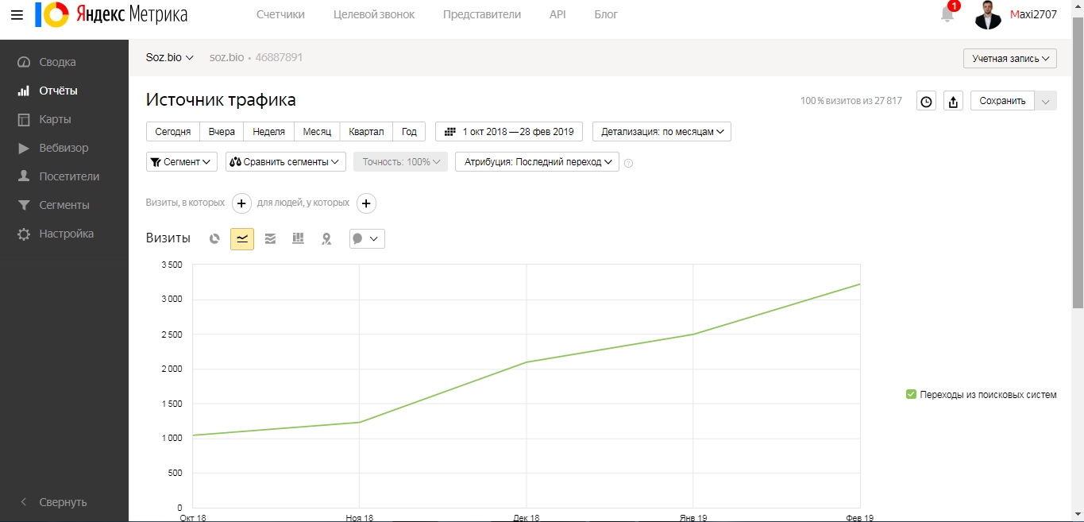Open Атрибуция: Последний переход dropdown
The width and height of the screenshot is (1084, 522).
point(537,162)
